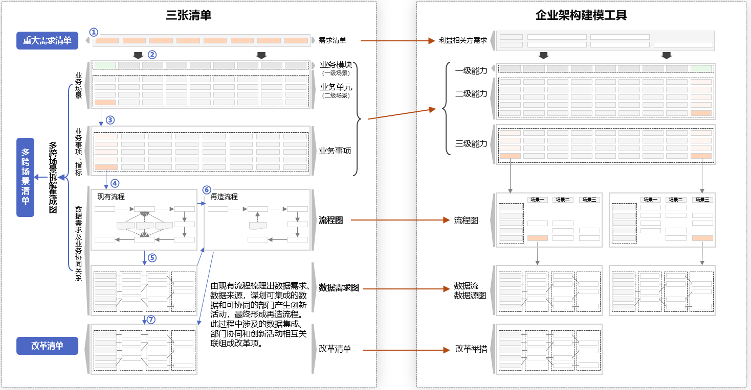Click the green cell in 业务模块 row
Screen dimensions: 751x390
104,65
